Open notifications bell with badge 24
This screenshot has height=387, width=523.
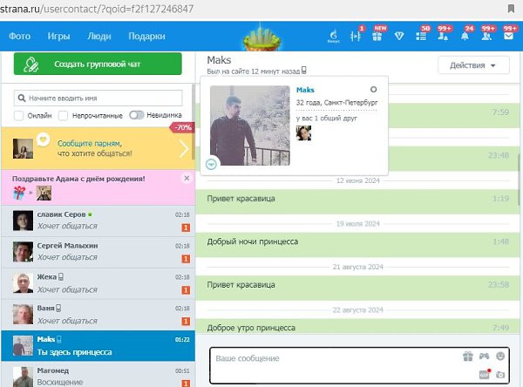click(465, 36)
